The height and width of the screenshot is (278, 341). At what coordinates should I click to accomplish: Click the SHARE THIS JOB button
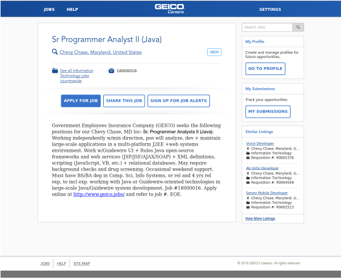click(x=124, y=101)
